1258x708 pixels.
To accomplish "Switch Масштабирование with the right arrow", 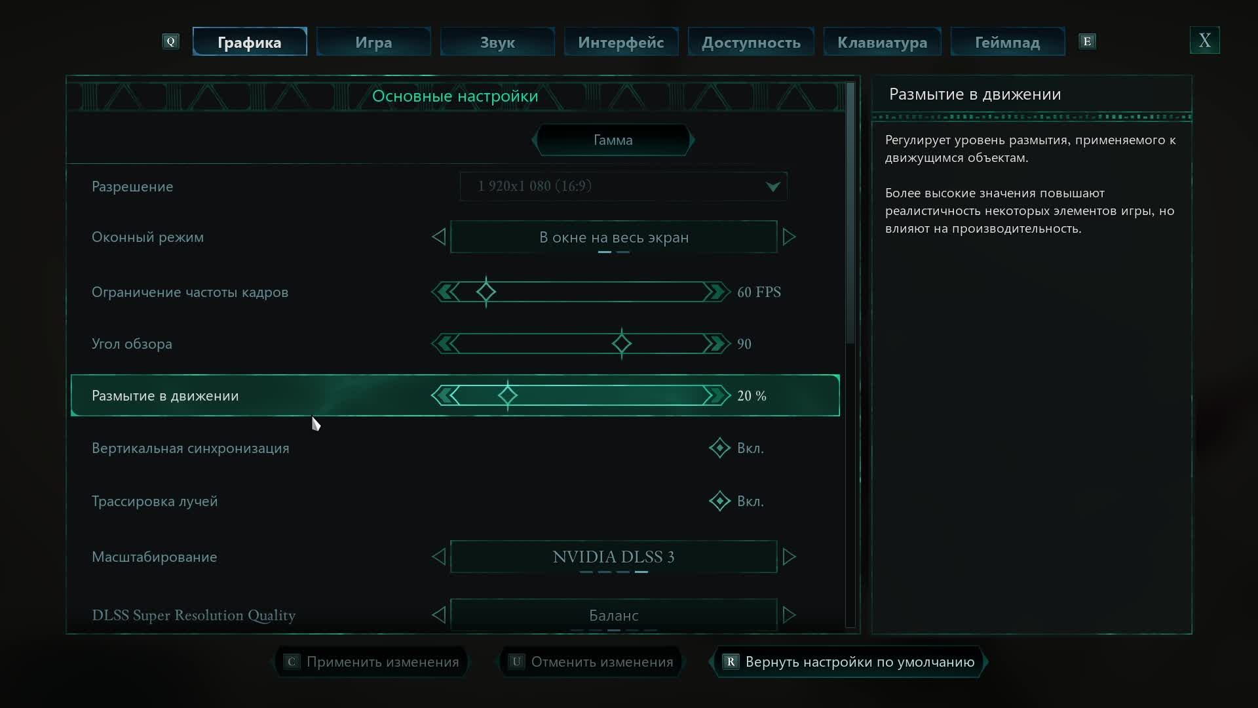I will pos(790,557).
